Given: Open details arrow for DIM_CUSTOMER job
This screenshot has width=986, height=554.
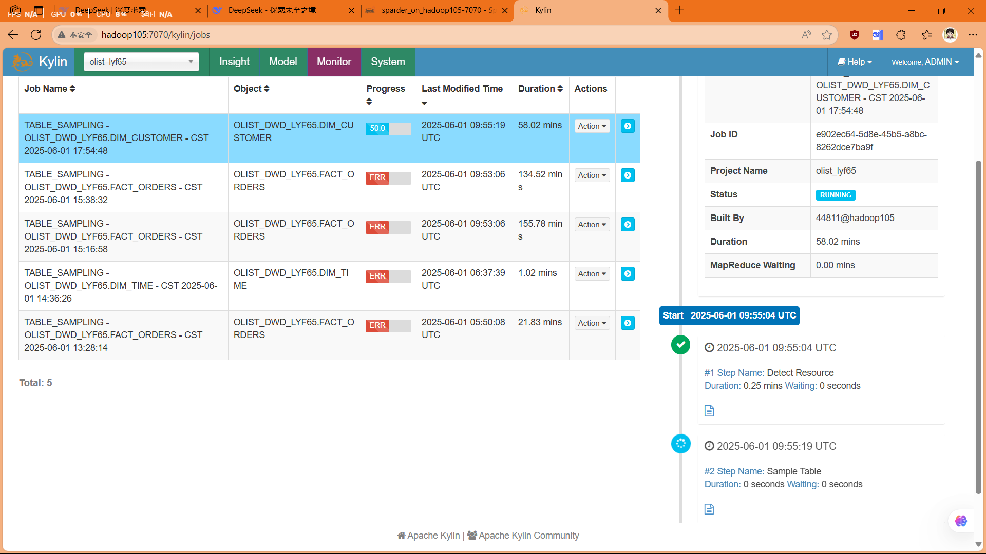Looking at the screenshot, I should pyautogui.click(x=628, y=126).
